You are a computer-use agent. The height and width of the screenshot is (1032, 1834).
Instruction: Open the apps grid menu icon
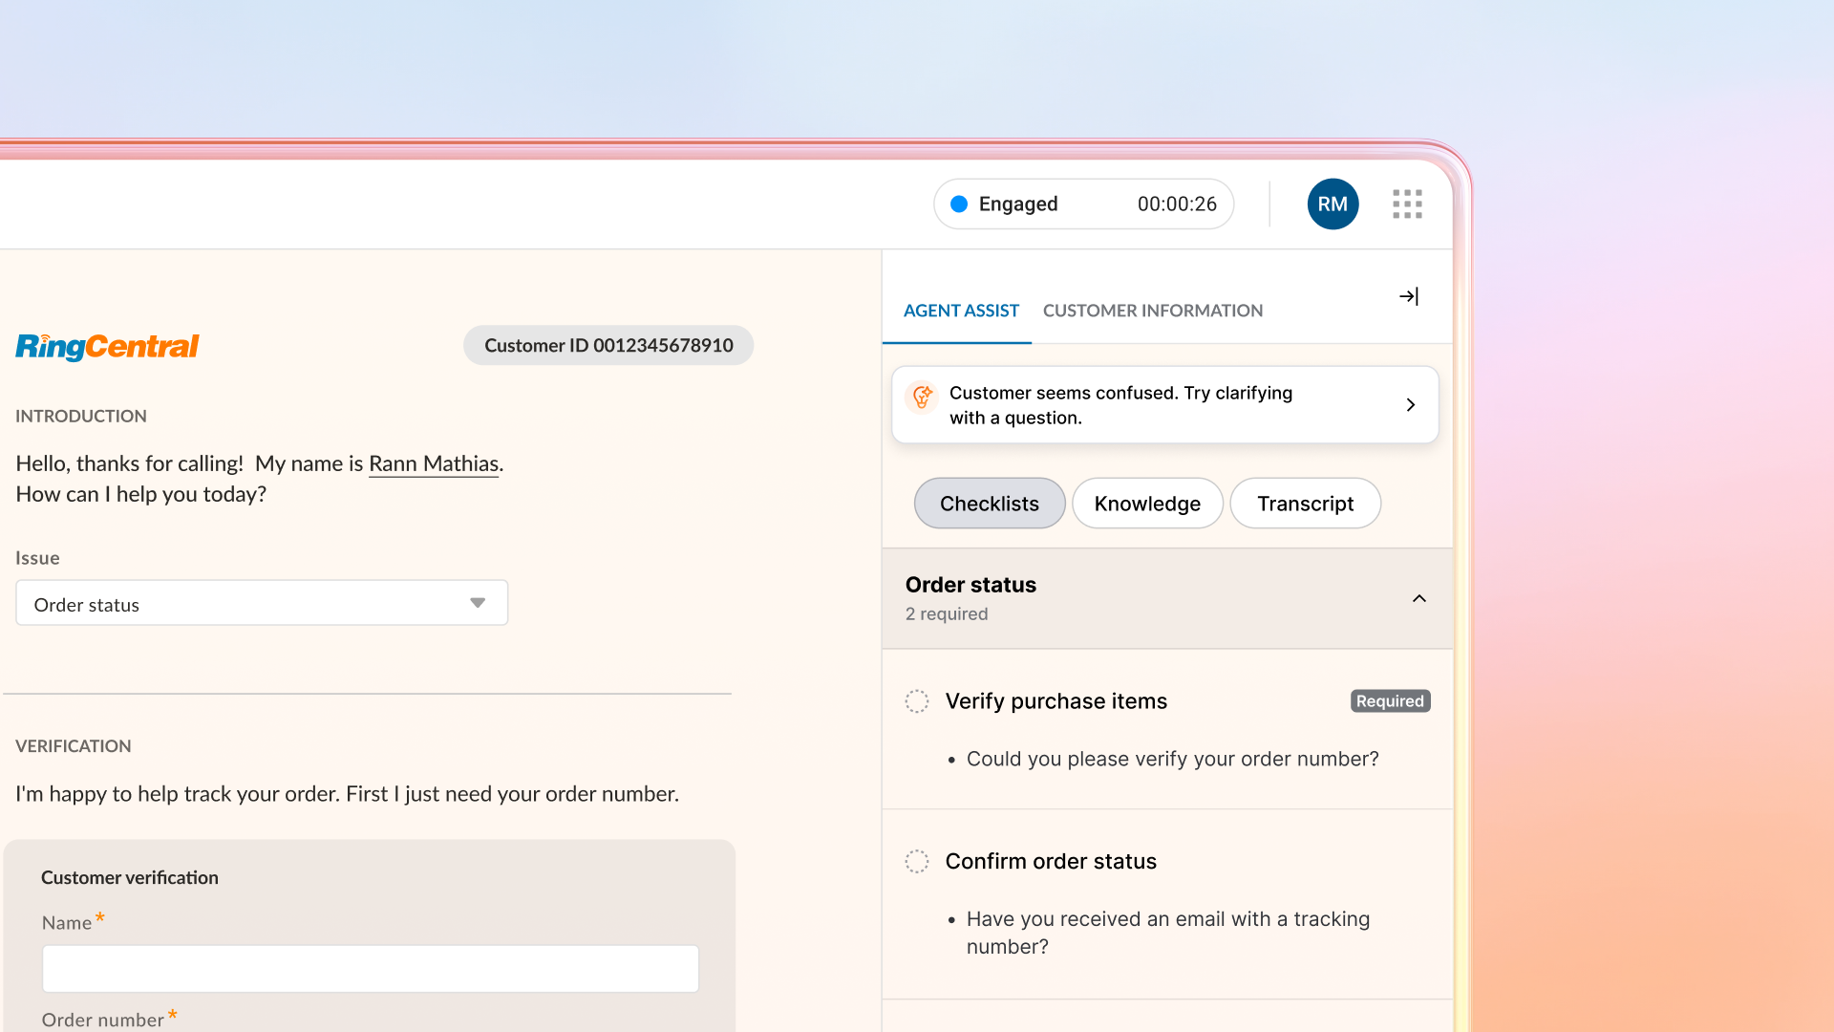1407,204
